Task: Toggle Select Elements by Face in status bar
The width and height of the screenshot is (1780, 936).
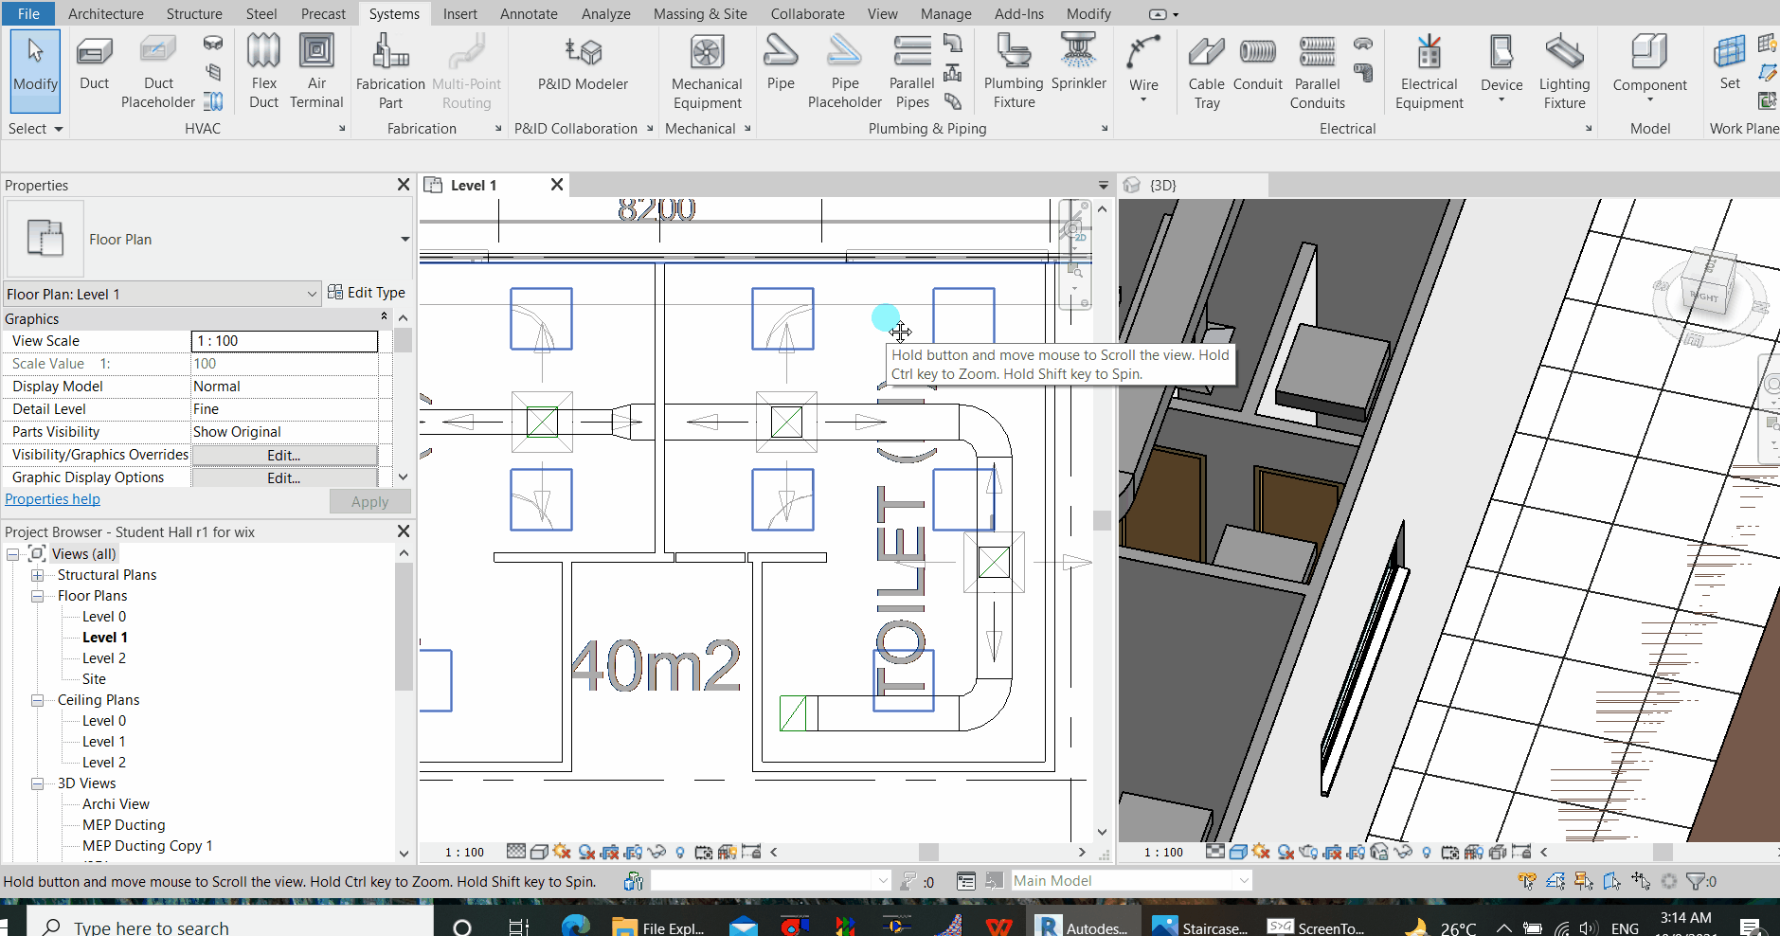Action: tap(1612, 881)
